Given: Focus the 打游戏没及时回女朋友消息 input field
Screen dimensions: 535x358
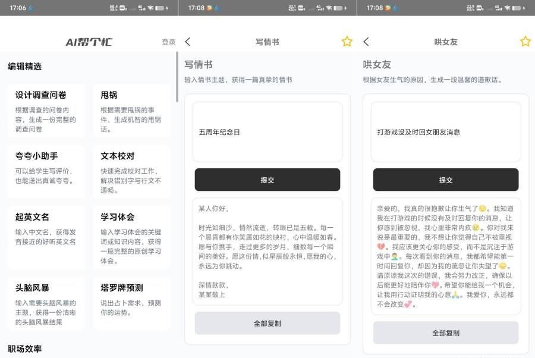Looking at the screenshot, I should point(446,132).
